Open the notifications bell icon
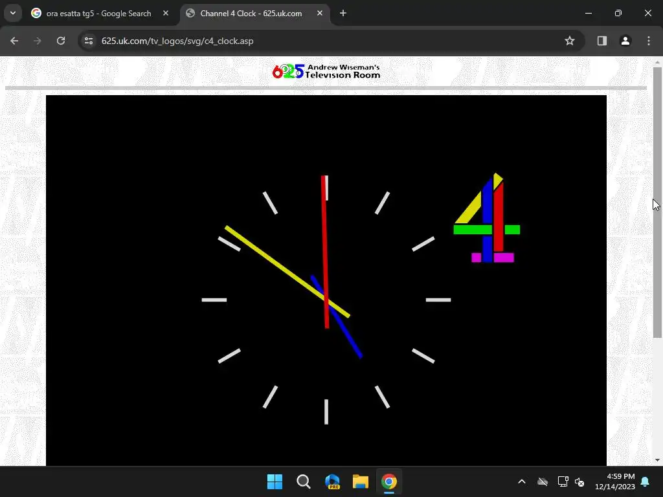663x497 pixels. 646,481
